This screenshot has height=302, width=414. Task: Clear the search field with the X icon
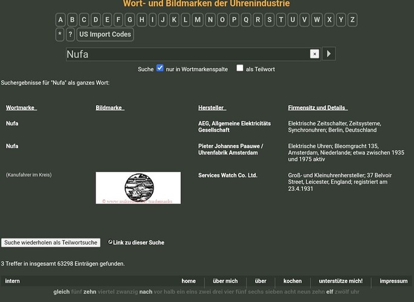point(314,54)
